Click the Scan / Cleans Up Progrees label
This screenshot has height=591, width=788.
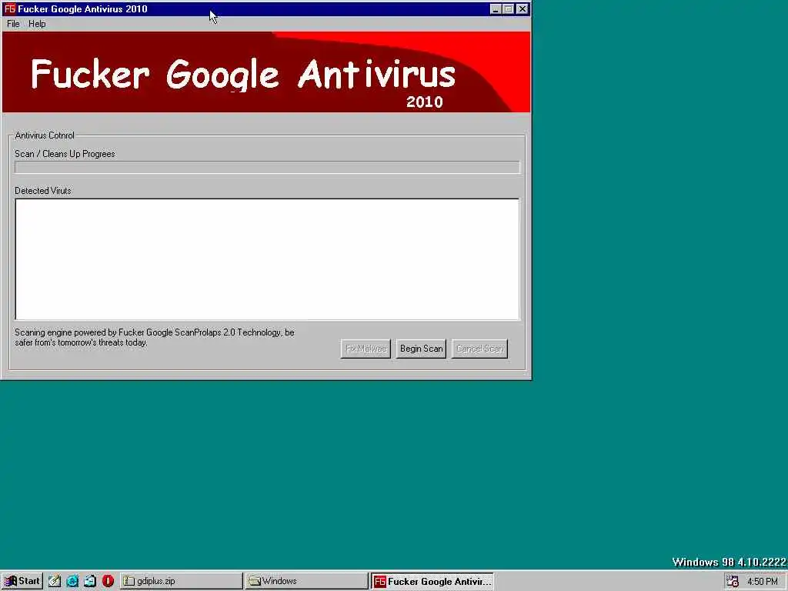pos(65,154)
